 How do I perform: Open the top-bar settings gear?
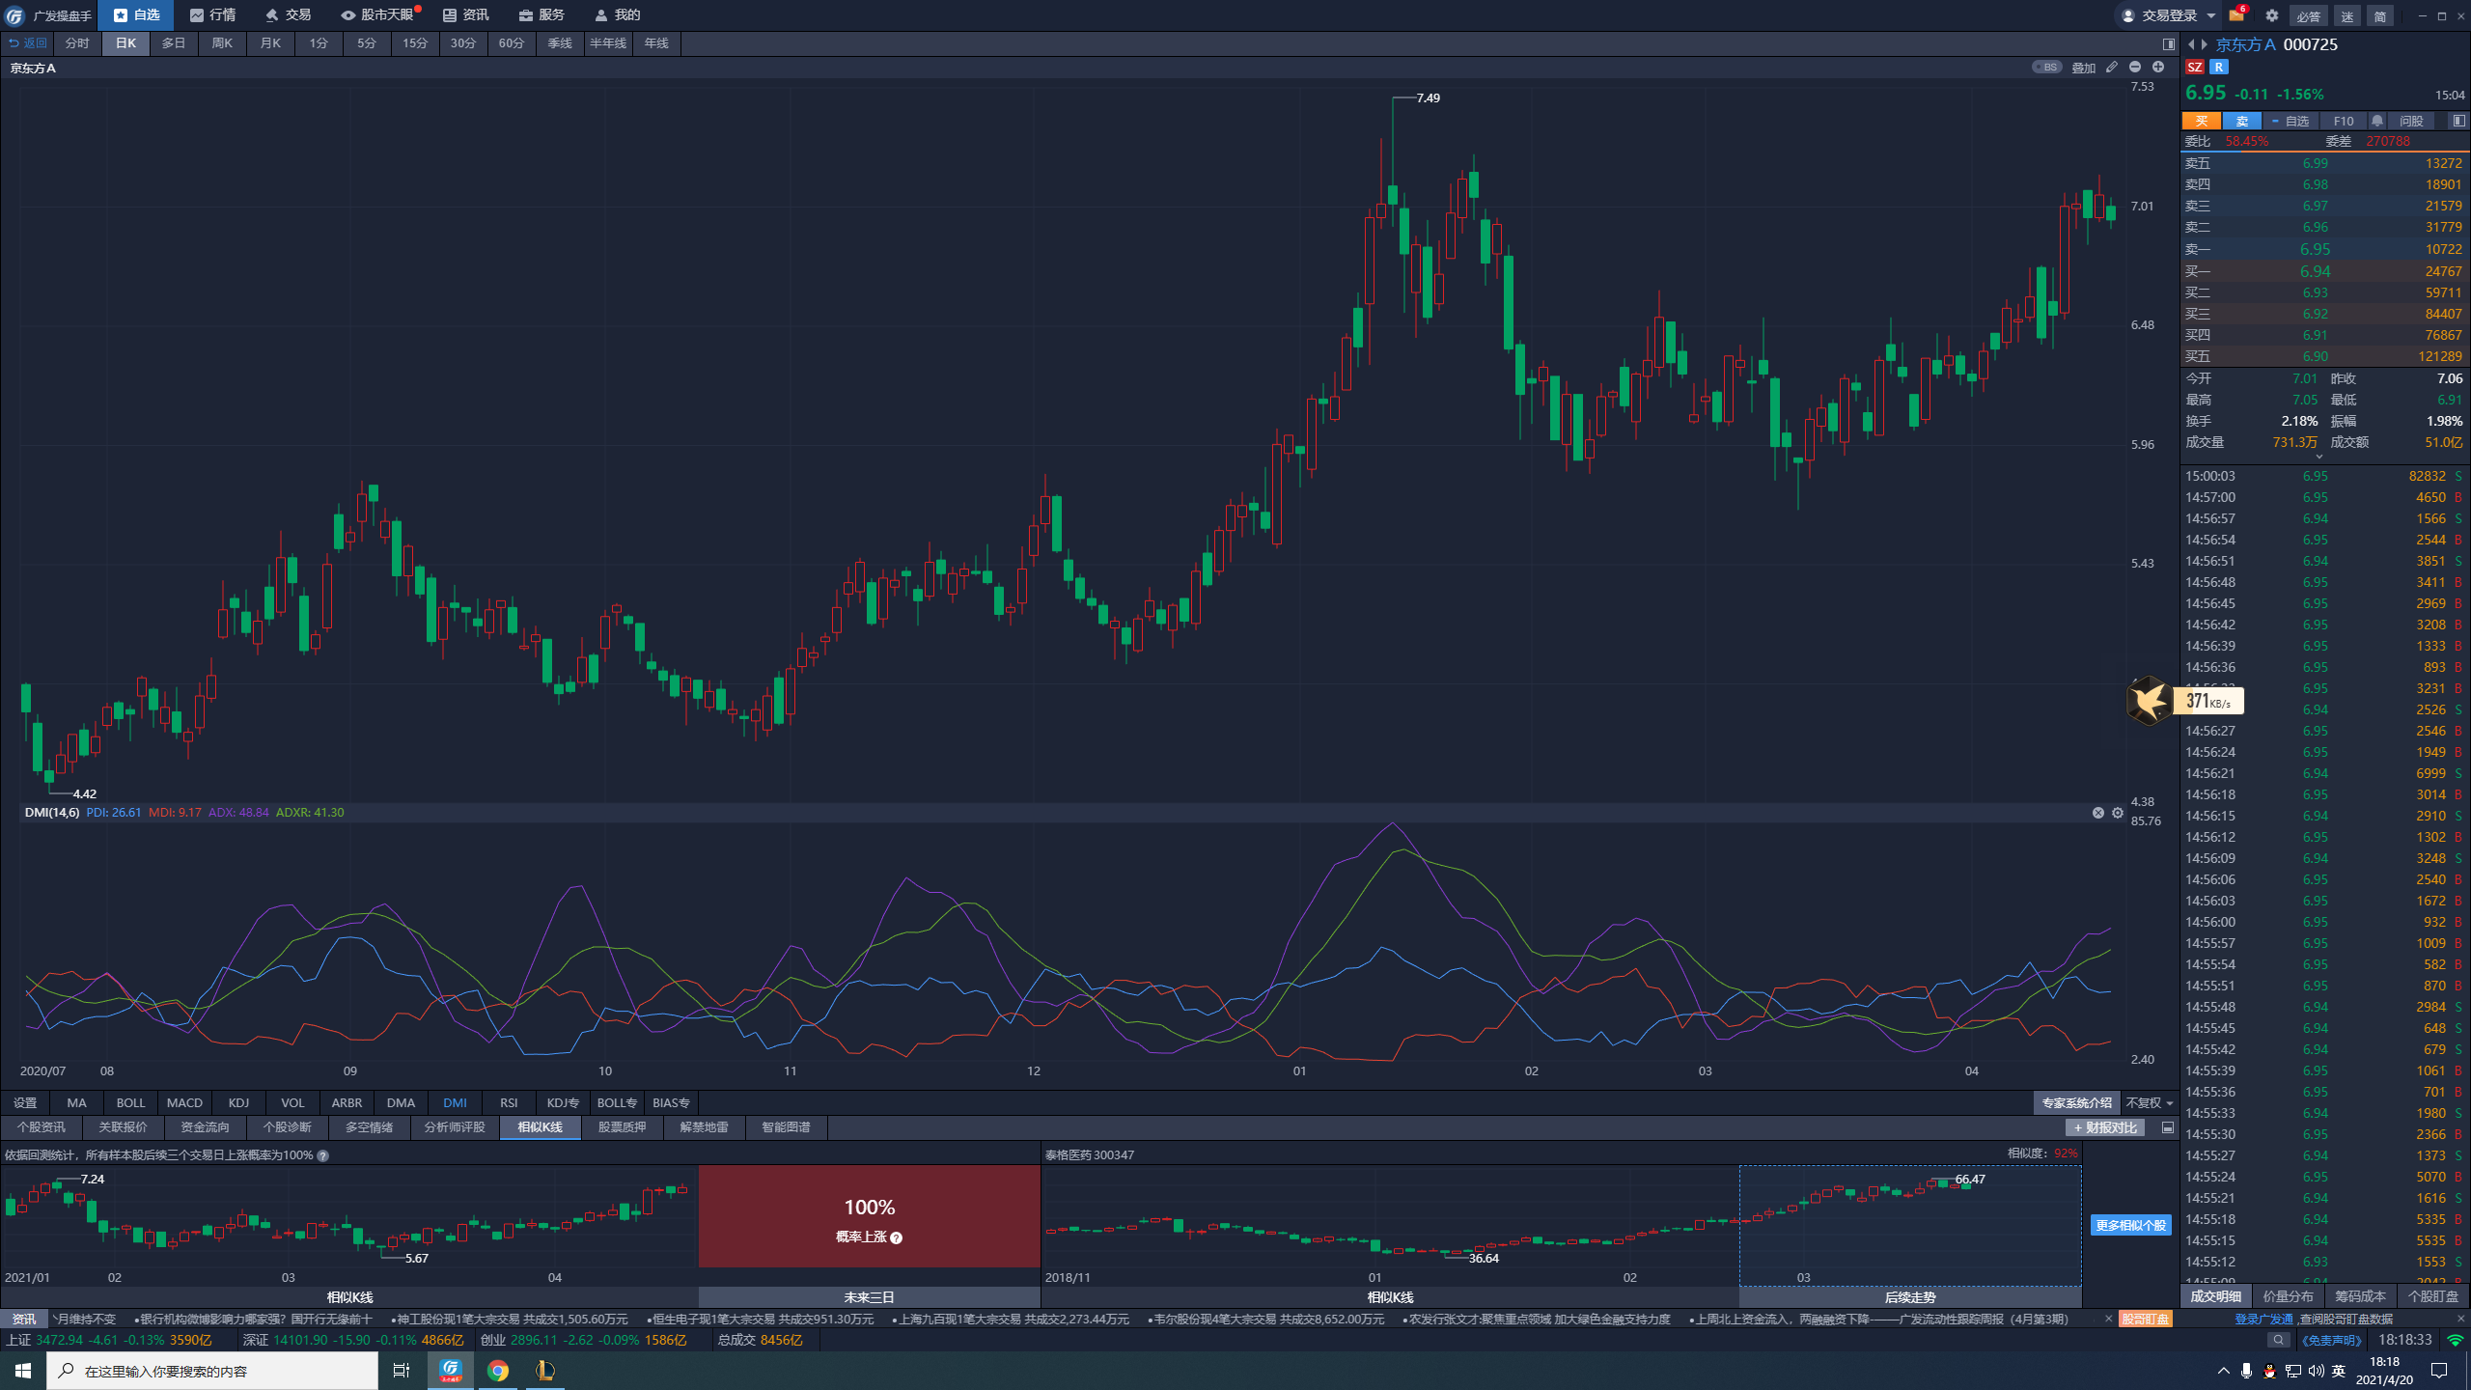click(x=2271, y=15)
